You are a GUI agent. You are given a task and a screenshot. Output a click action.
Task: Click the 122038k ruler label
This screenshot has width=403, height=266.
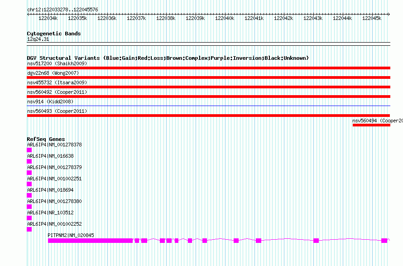pyautogui.click(x=166, y=18)
